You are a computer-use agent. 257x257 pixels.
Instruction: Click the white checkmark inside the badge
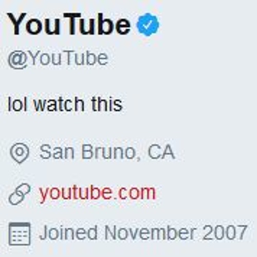pyautogui.click(x=148, y=25)
